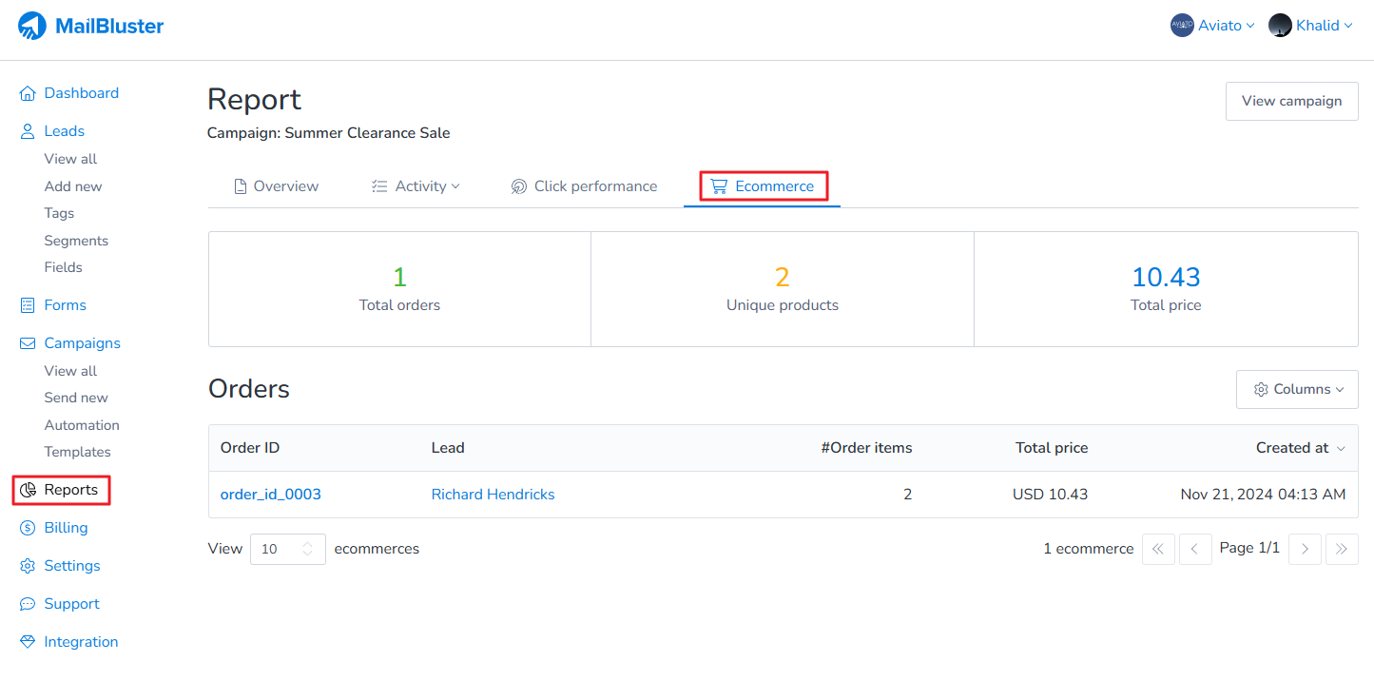The height and width of the screenshot is (681, 1374).
Task: Click the Leads person icon
Action: (28, 131)
